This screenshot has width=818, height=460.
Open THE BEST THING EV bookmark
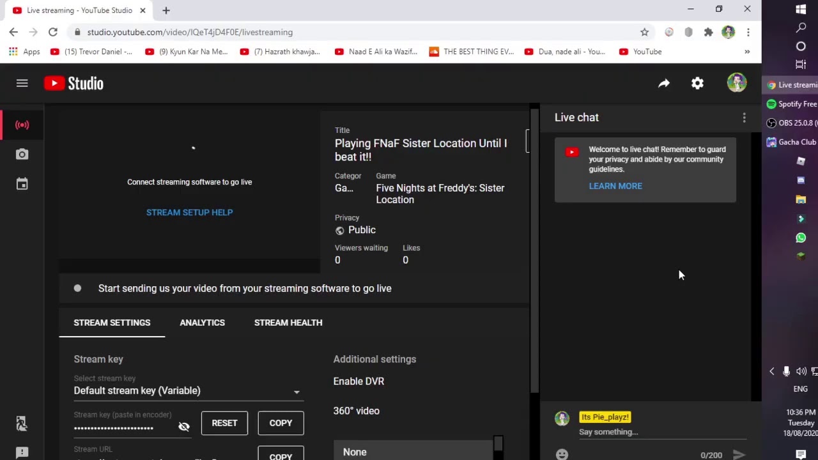472,52
